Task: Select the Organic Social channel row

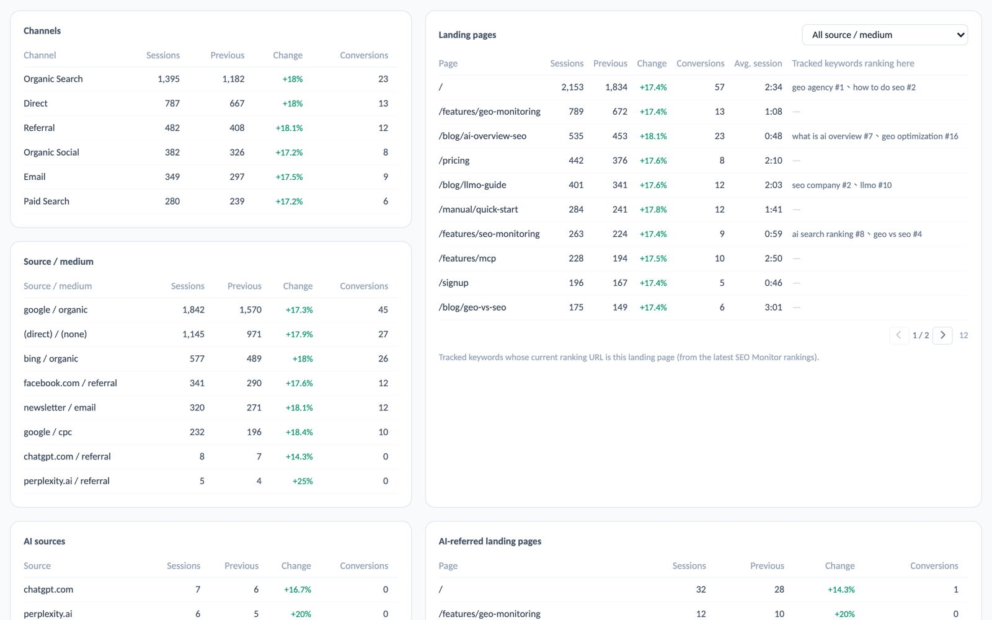Action: [x=211, y=153]
